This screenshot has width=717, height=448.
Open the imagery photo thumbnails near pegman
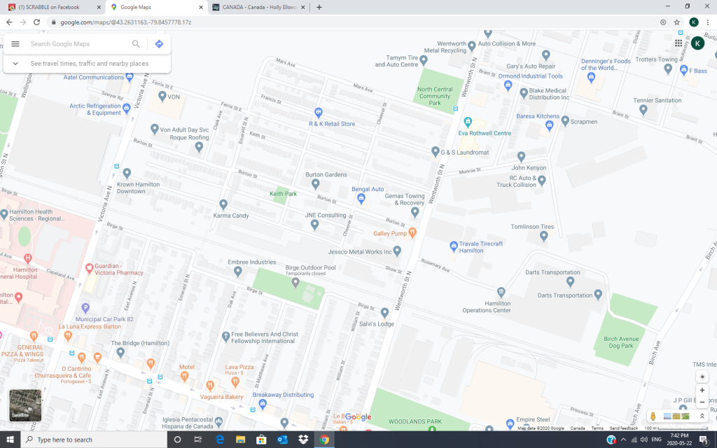pos(676,416)
